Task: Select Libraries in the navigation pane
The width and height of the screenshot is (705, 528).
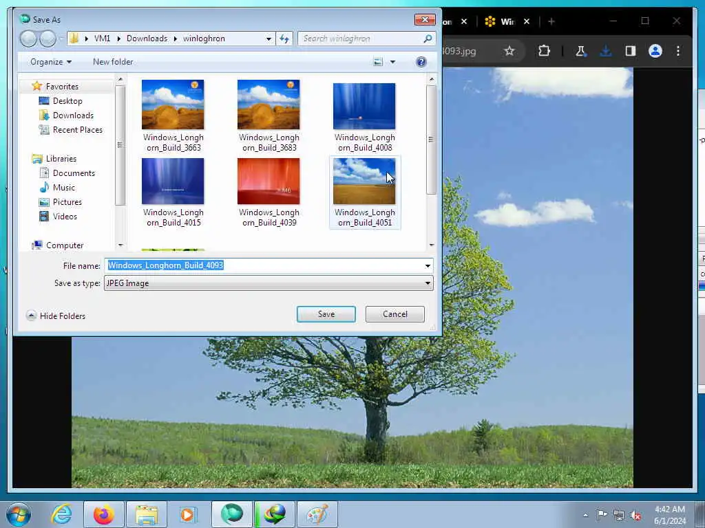Action: [x=61, y=159]
